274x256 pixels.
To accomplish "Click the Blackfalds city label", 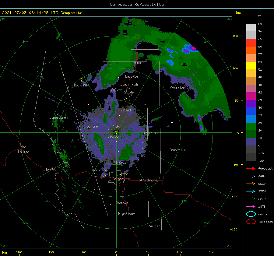I will click(129, 84).
